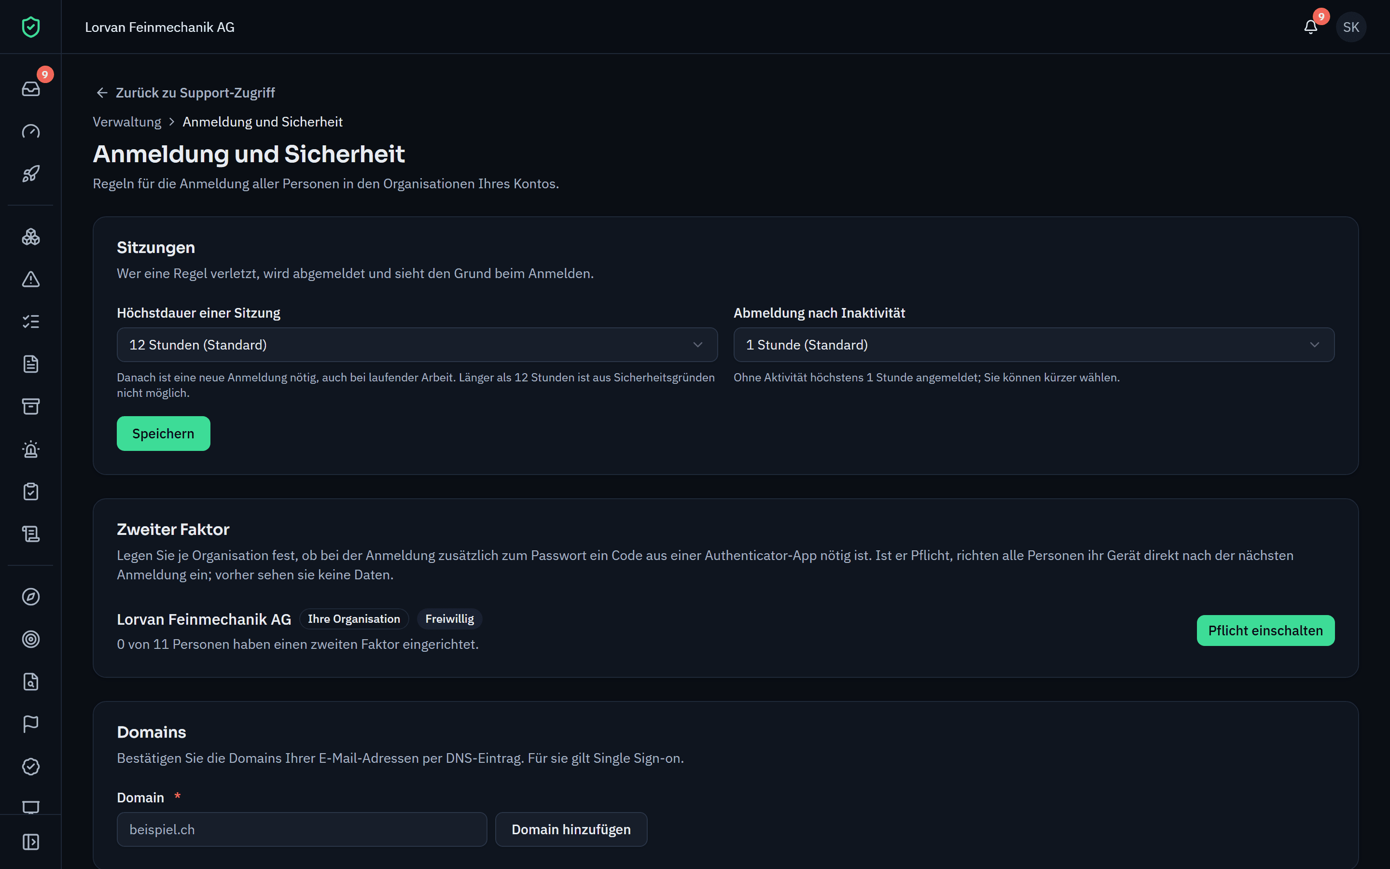The image size is (1390, 869).
Task: Go back via Zurück zu Support-Zugriff
Action: pos(185,93)
